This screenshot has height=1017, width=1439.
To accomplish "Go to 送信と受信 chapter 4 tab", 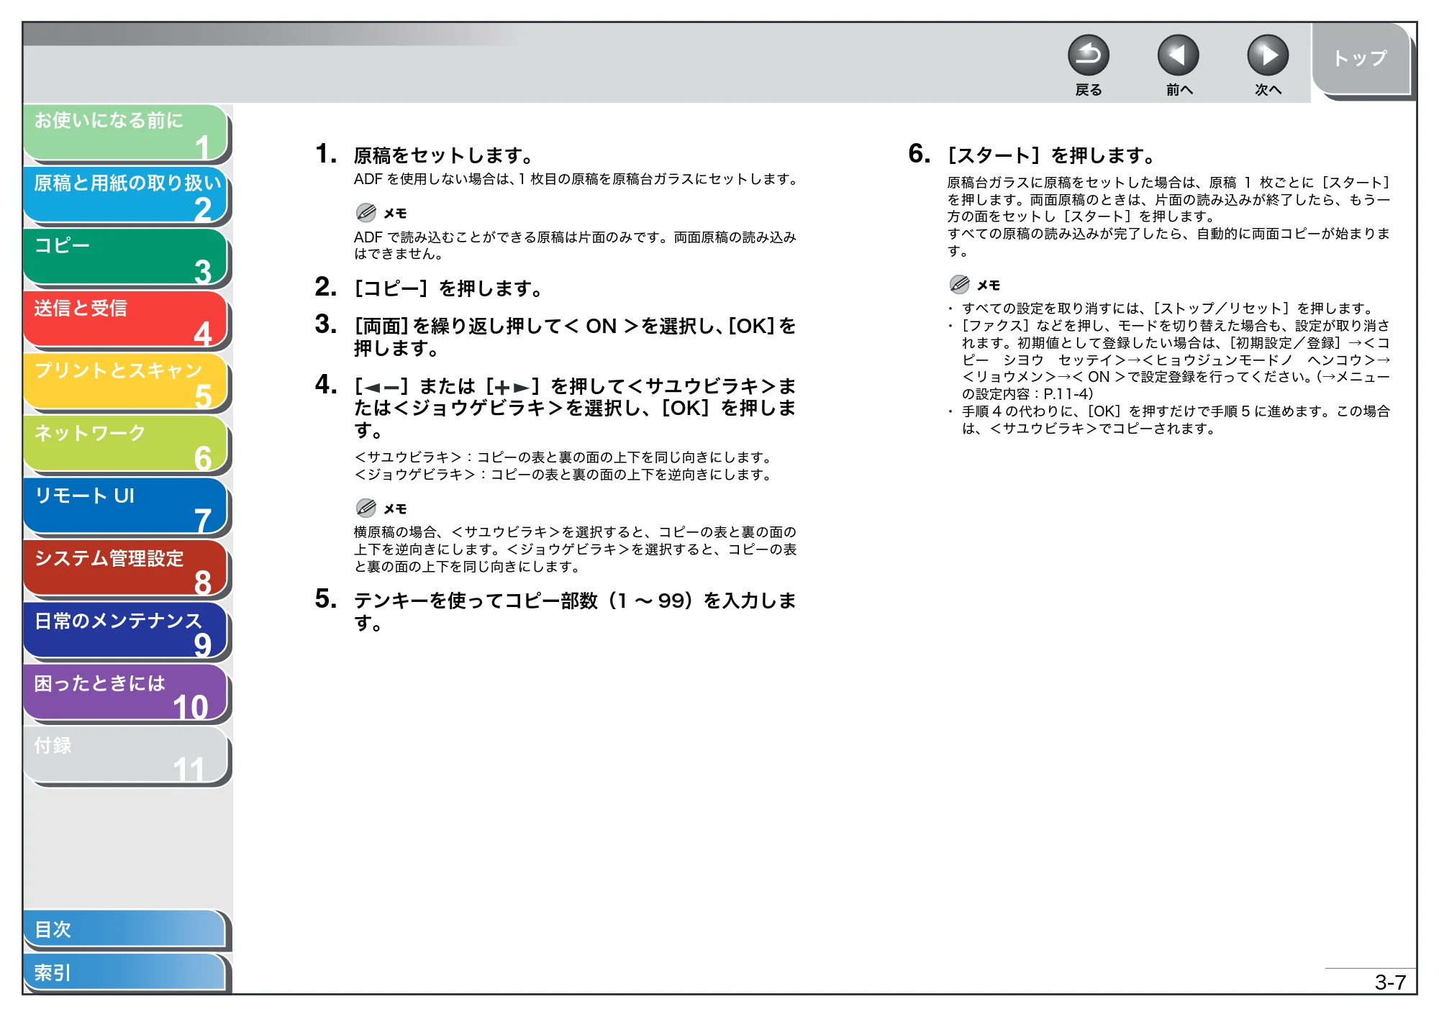I will (126, 320).
